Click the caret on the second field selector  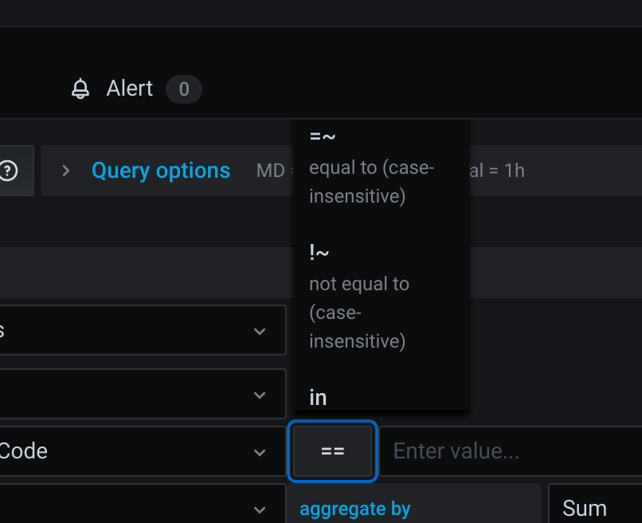(x=259, y=394)
